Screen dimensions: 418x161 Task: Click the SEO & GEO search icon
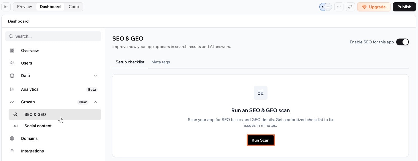pos(15,114)
